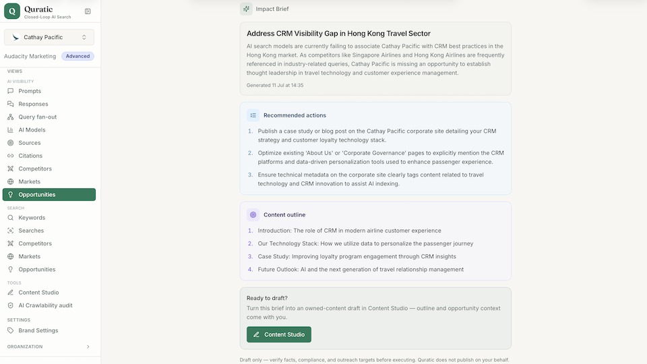Viewport: 647px width, 364px height.
Task: Click the Advanced plan badge
Action: [x=78, y=56]
